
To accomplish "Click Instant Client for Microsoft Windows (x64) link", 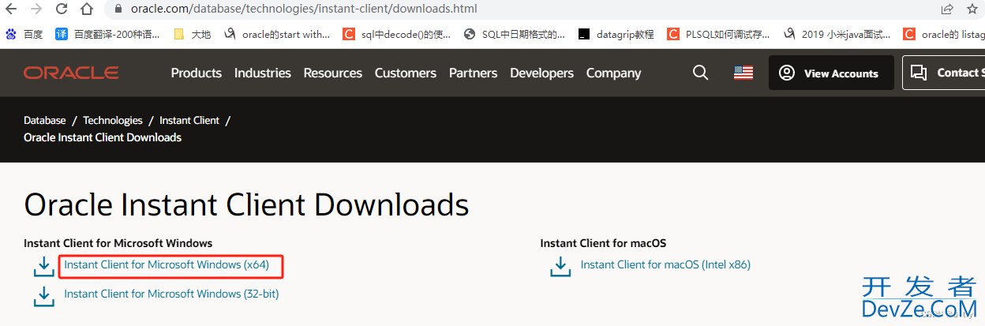I will point(167,265).
